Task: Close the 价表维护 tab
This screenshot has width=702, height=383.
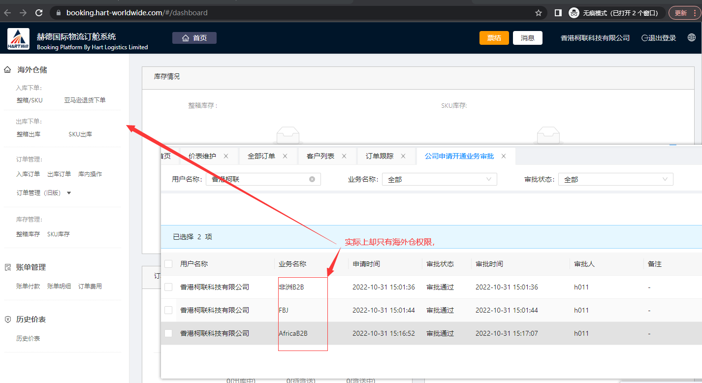Action: click(226, 156)
